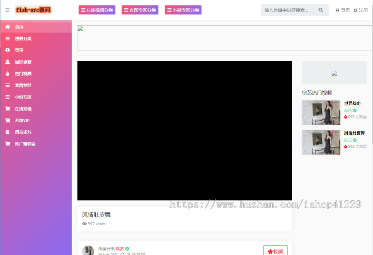Click the 597 views count text
Screen dimensions: 373x255
pyautogui.click(x=97, y=224)
